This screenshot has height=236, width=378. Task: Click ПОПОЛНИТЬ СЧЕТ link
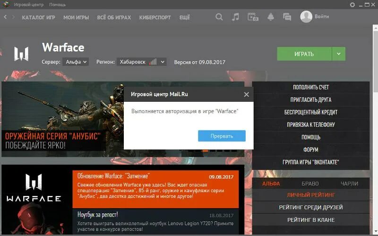click(311, 87)
